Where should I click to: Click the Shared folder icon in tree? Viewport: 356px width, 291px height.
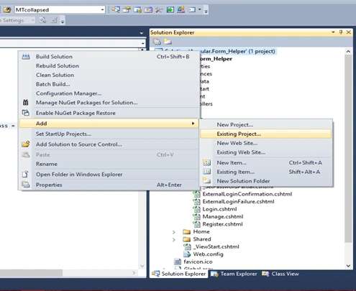click(186, 239)
